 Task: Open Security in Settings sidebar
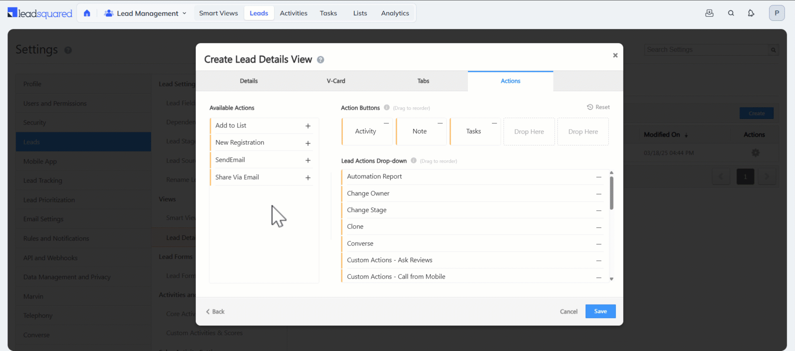tap(83, 123)
